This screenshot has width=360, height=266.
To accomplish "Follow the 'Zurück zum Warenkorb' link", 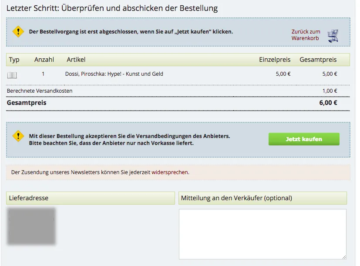I will click(x=306, y=35).
